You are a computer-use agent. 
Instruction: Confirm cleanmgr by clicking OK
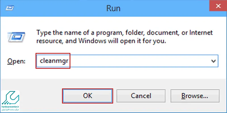88,96
